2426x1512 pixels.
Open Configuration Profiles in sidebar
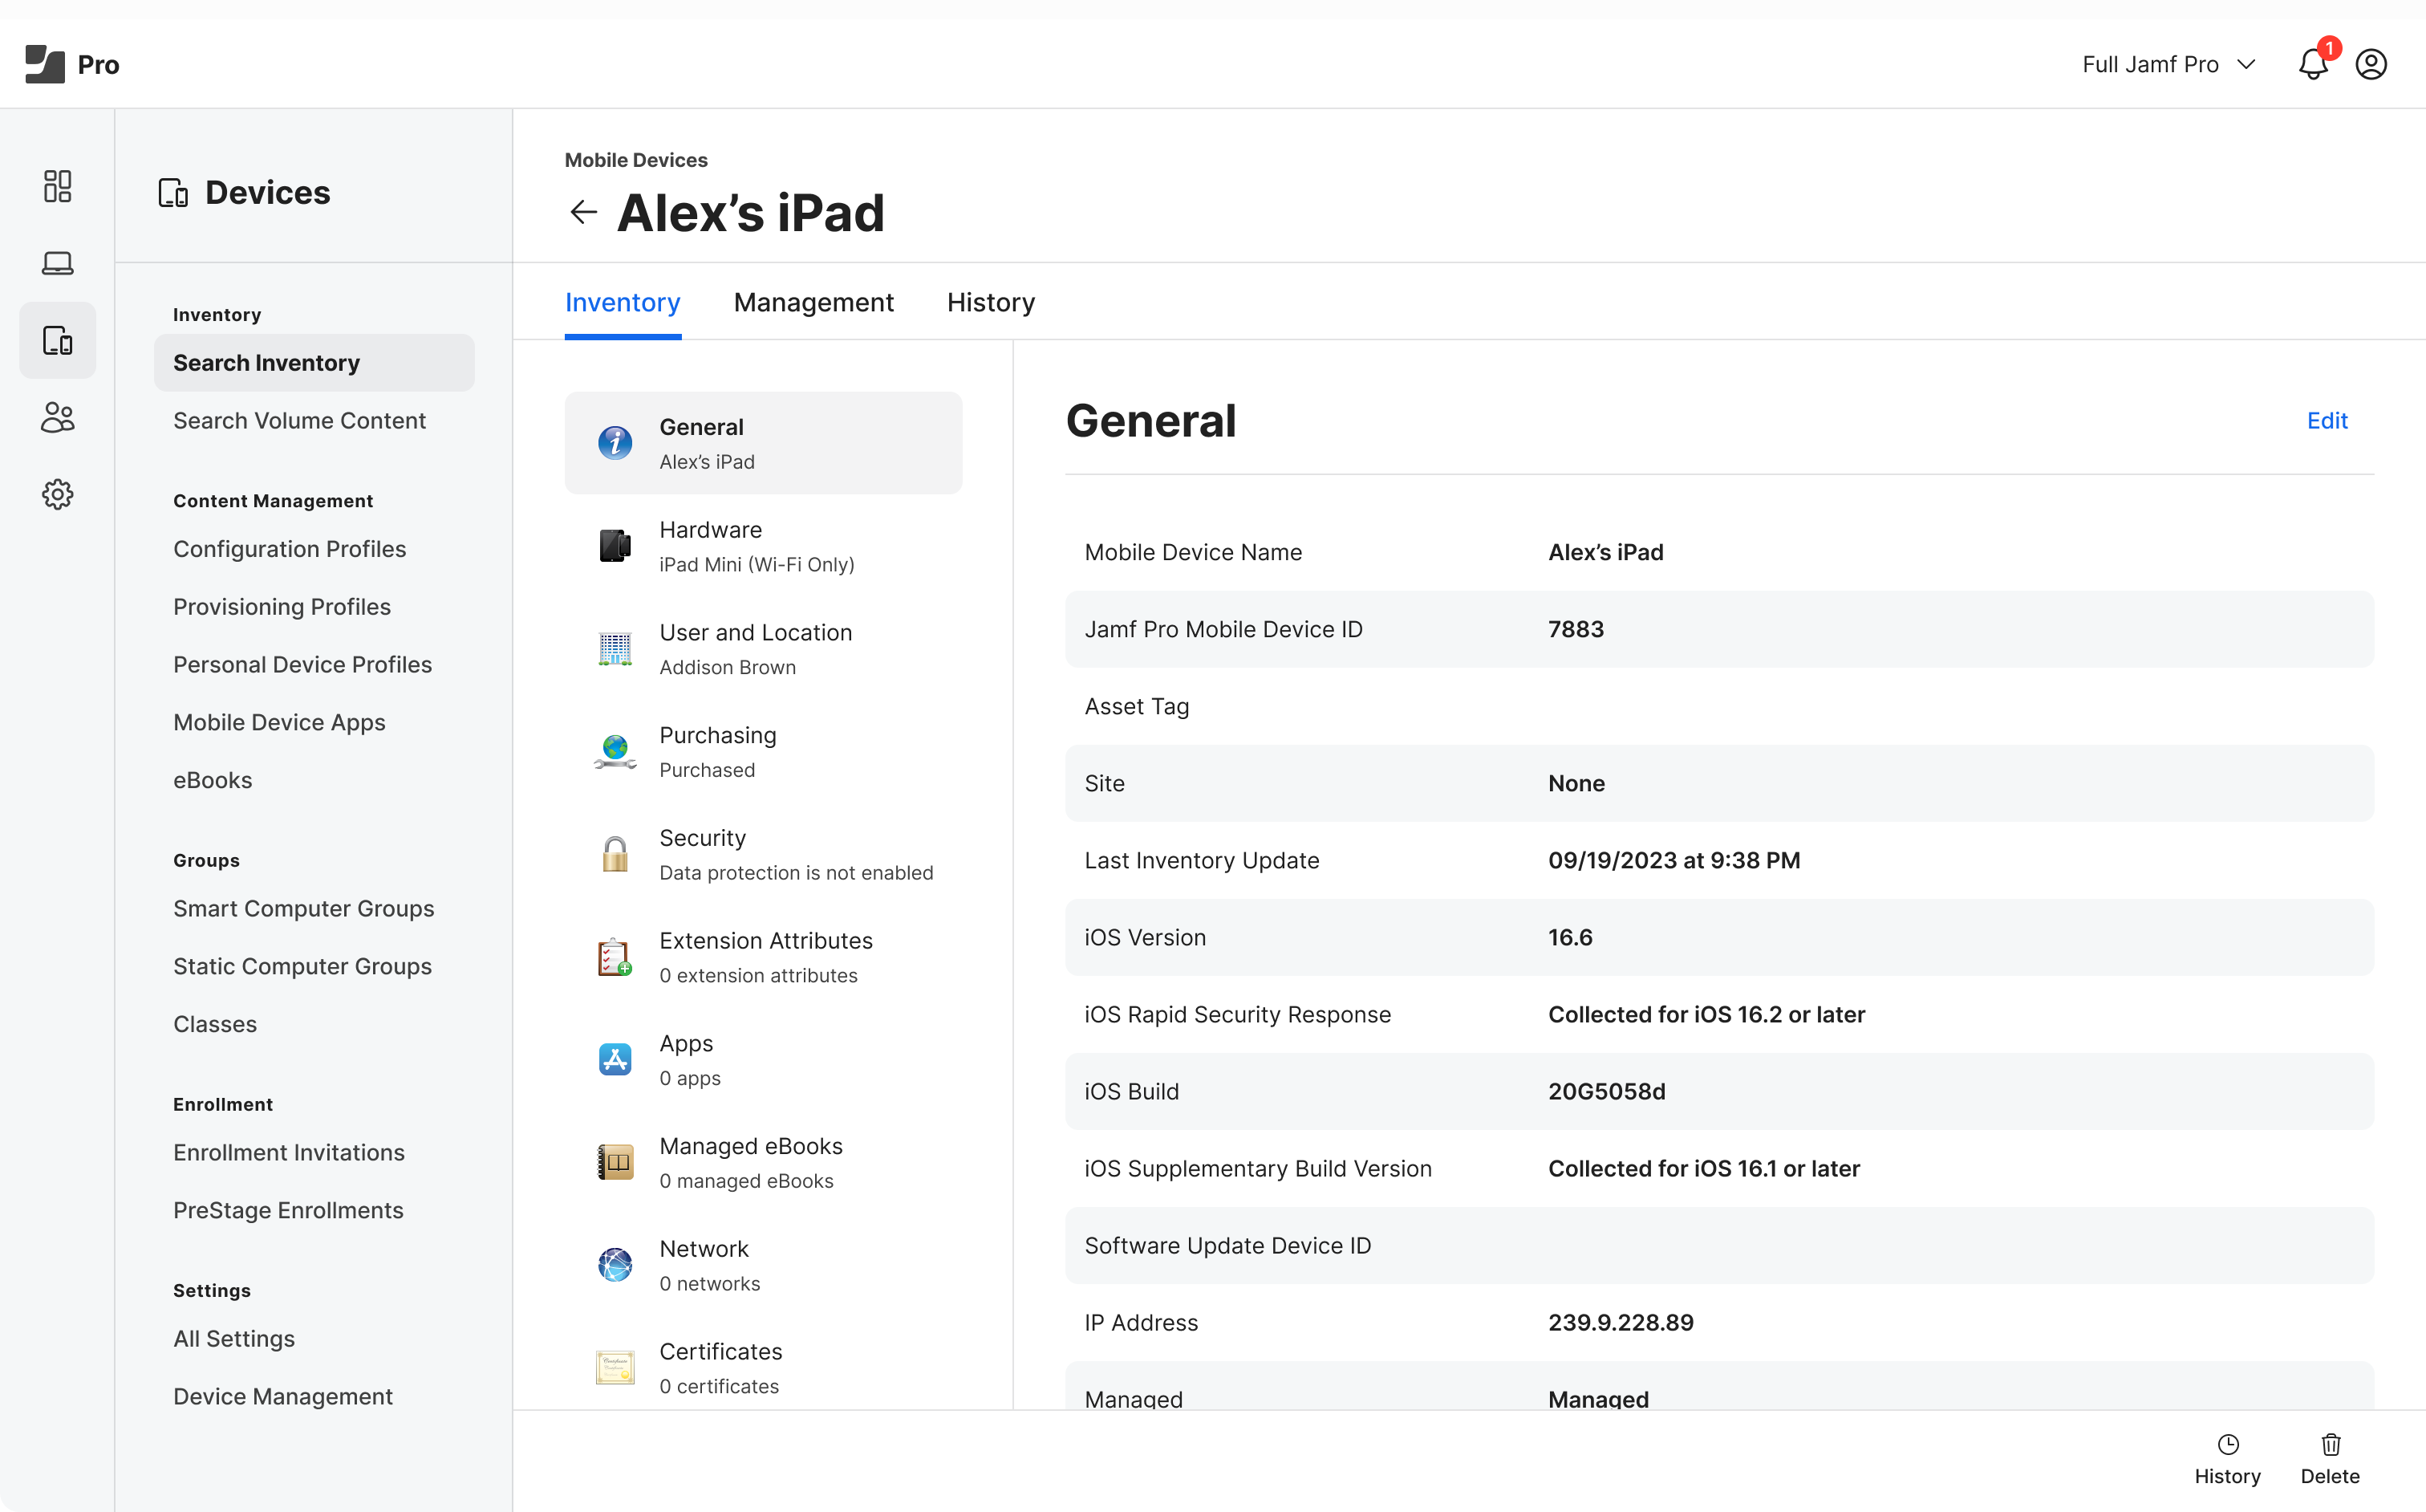tap(289, 549)
